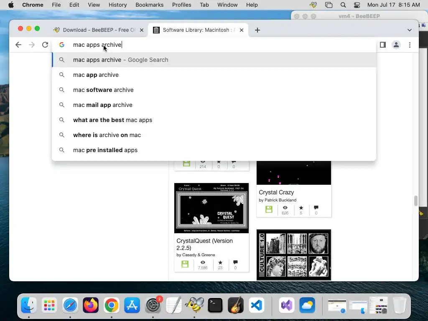Open the Profiles menu
This screenshot has height=321, width=428.
[x=181, y=5]
